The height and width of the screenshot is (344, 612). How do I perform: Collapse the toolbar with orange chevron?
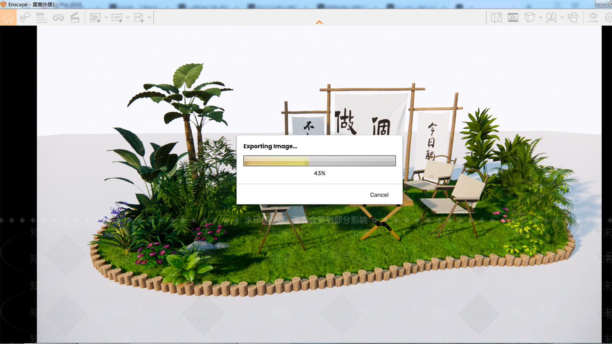click(319, 23)
